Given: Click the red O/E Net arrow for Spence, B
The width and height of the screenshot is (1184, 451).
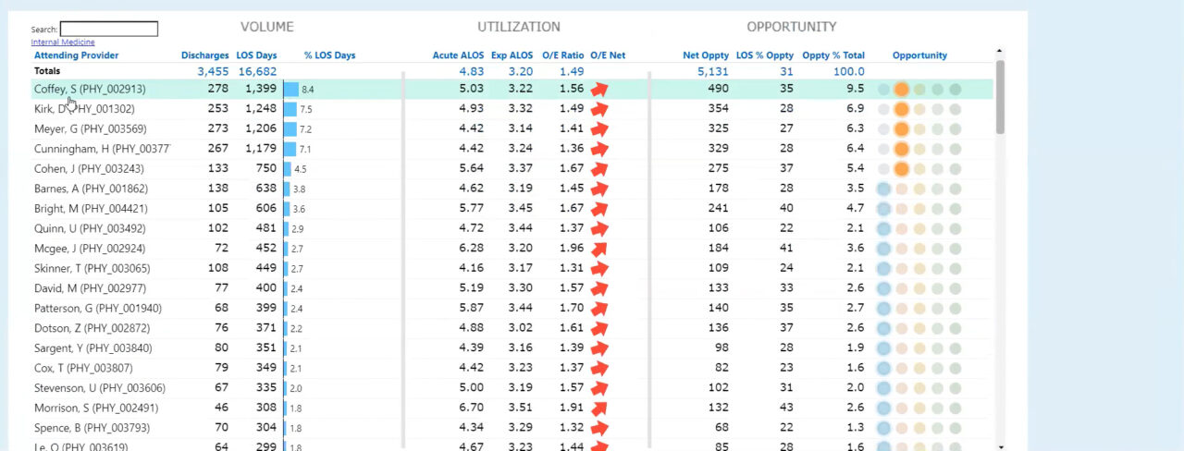Looking at the screenshot, I should click(x=599, y=429).
